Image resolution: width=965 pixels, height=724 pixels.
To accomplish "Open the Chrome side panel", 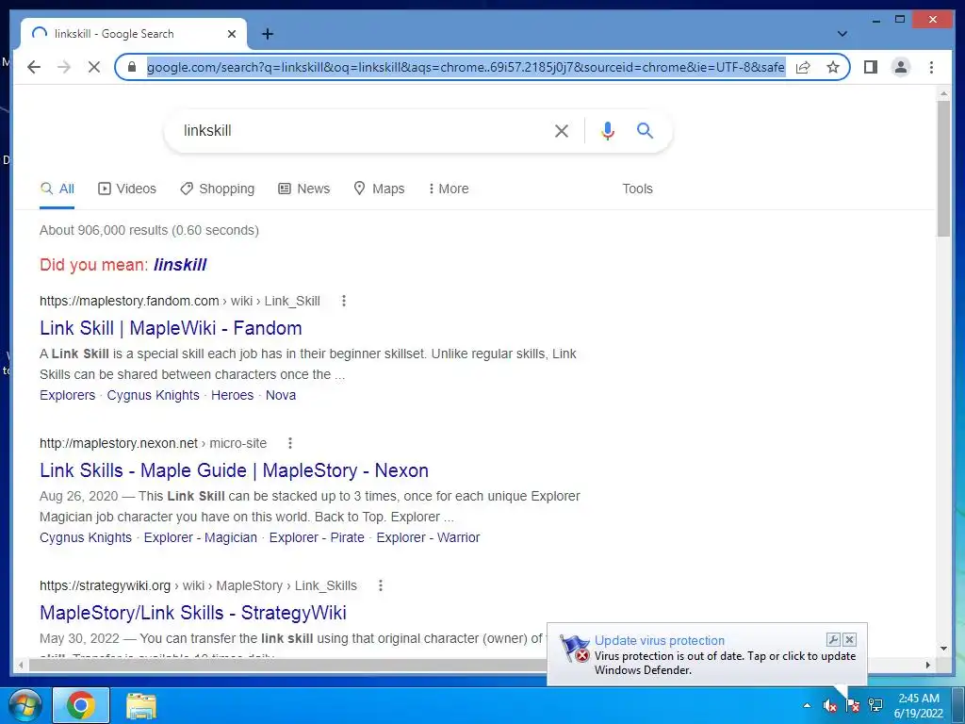I will click(870, 67).
